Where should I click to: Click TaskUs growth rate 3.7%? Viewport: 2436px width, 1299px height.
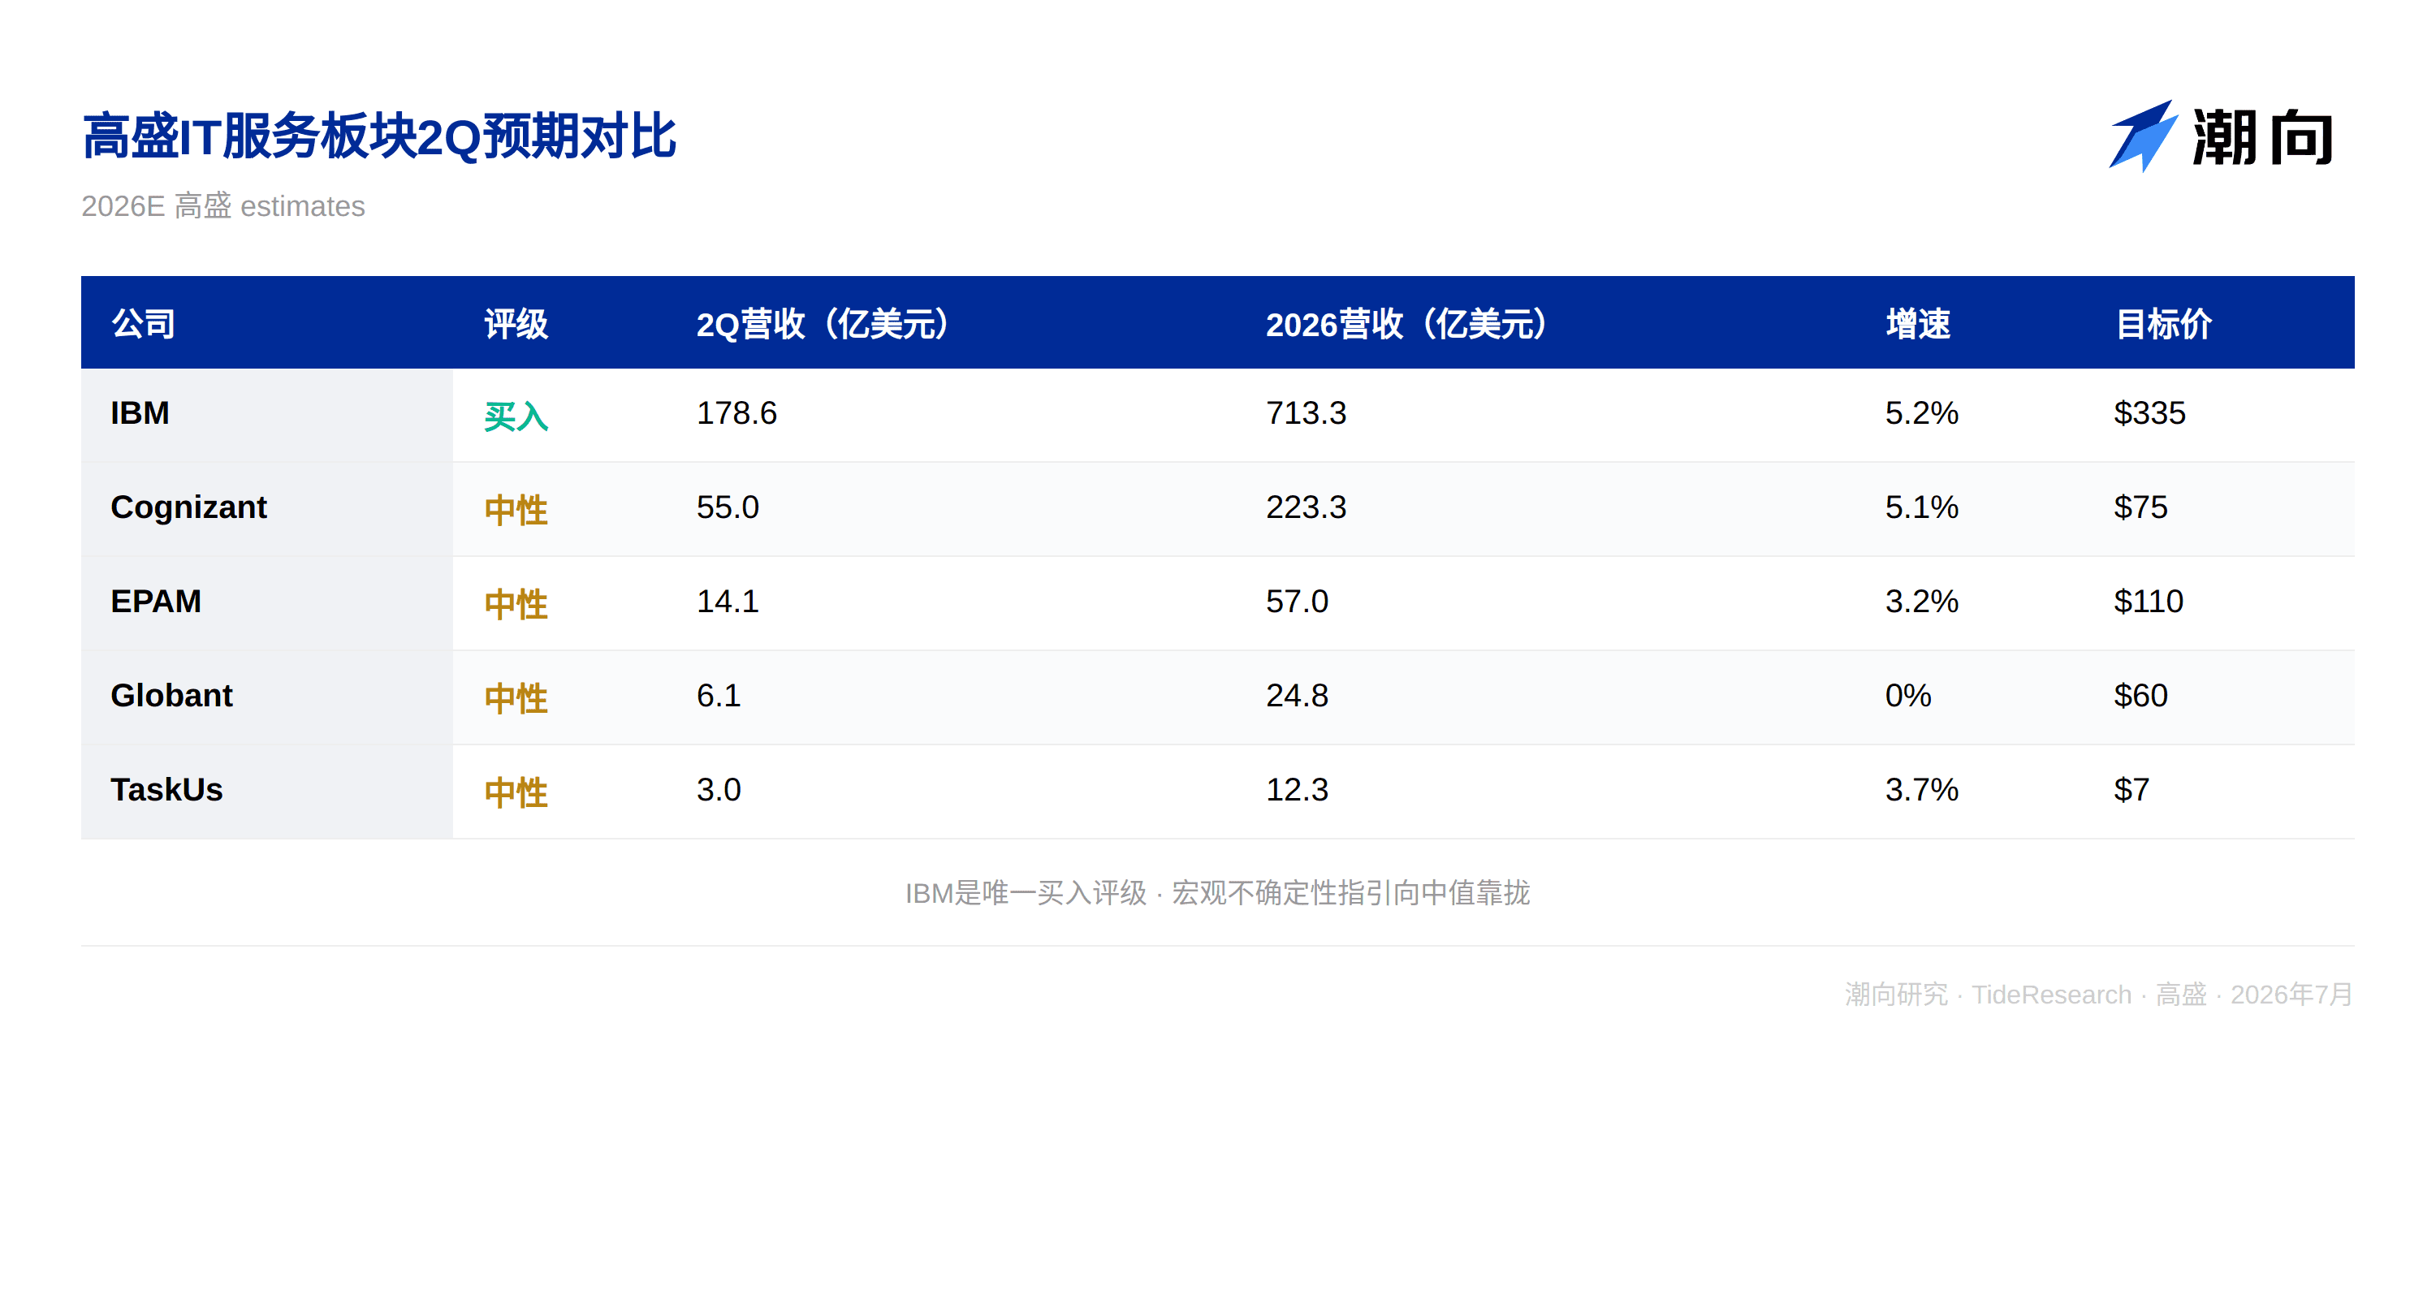coord(1921,789)
